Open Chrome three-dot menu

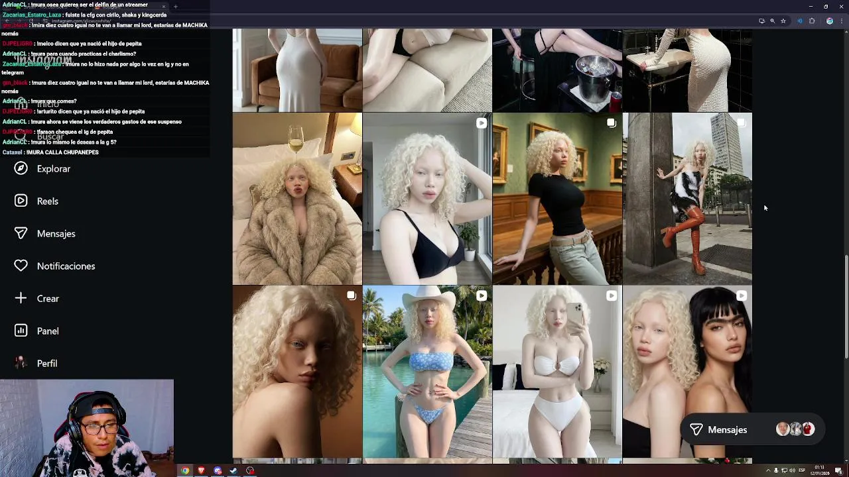coord(841,21)
